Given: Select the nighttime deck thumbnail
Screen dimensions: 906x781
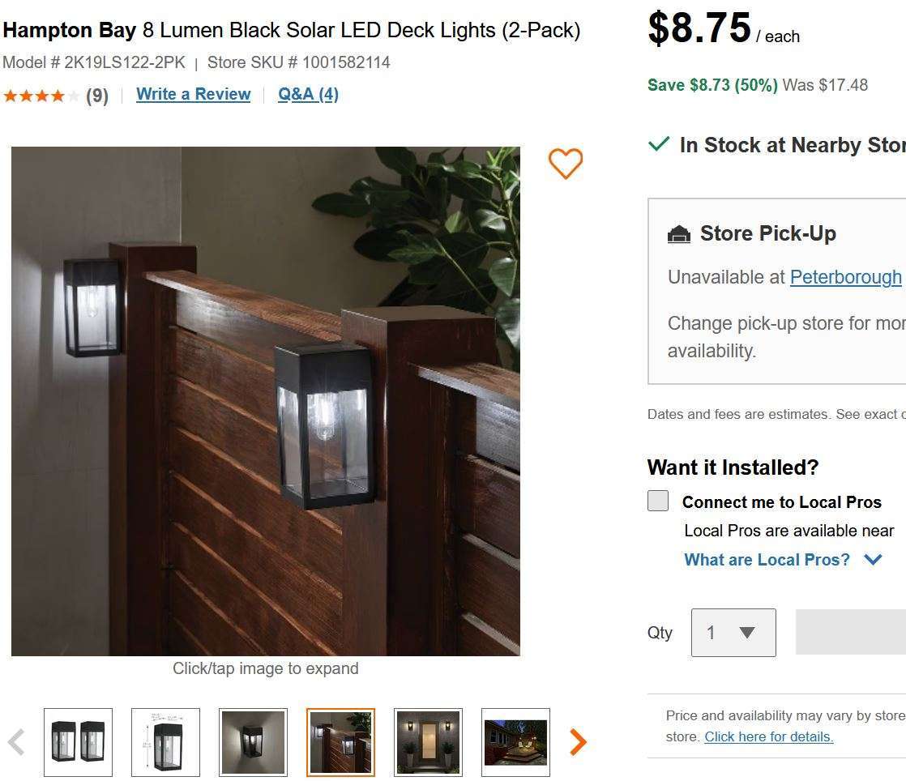Looking at the screenshot, I should click(515, 742).
